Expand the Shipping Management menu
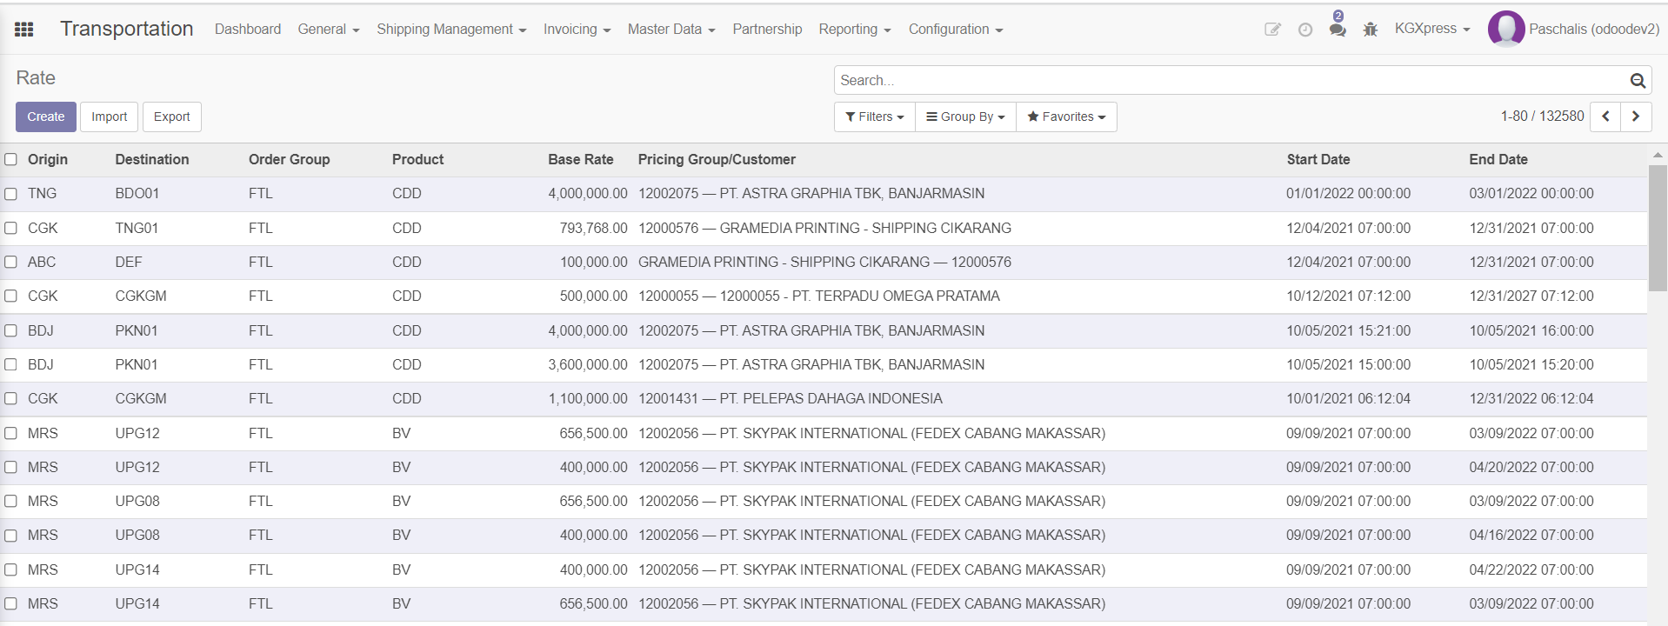This screenshot has height=626, width=1668. (451, 30)
